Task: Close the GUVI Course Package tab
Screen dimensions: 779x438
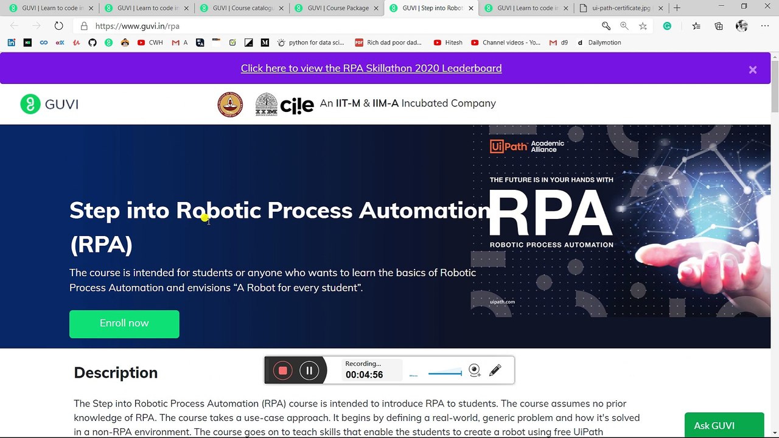Action: pyautogui.click(x=376, y=8)
